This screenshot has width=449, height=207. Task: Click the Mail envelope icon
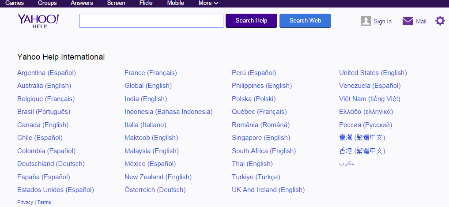point(408,21)
